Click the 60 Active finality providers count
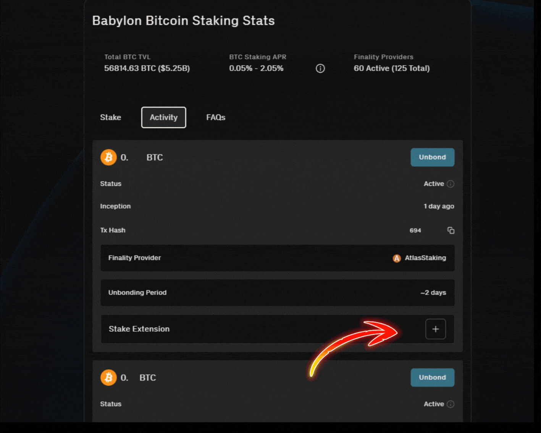The image size is (541, 433). tap(392, 68)
